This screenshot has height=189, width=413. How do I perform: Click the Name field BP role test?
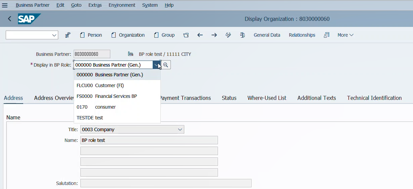click(149, 140)
